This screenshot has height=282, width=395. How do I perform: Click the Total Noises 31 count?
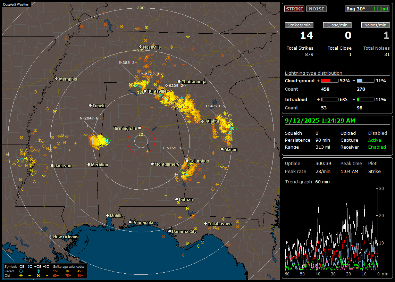[x=387, y=55]
